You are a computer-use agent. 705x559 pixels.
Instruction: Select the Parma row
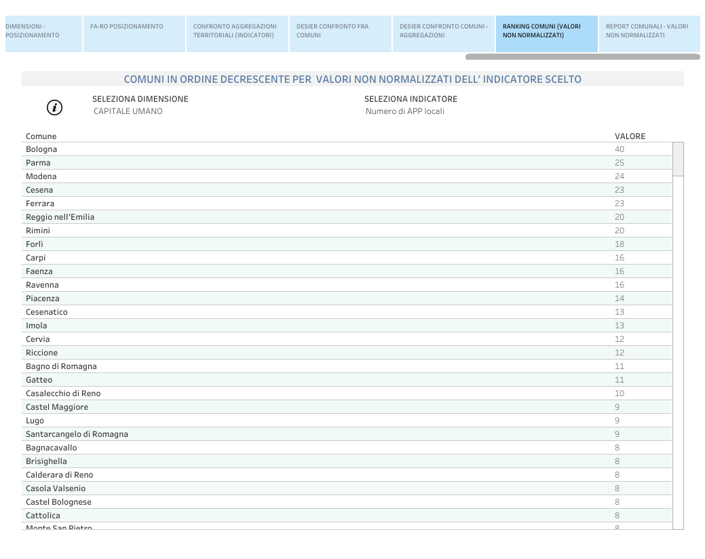tap(347, 163)
